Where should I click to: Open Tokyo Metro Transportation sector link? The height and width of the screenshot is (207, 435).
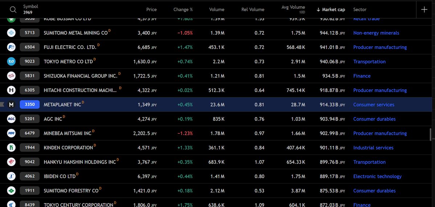coord(369,62)
